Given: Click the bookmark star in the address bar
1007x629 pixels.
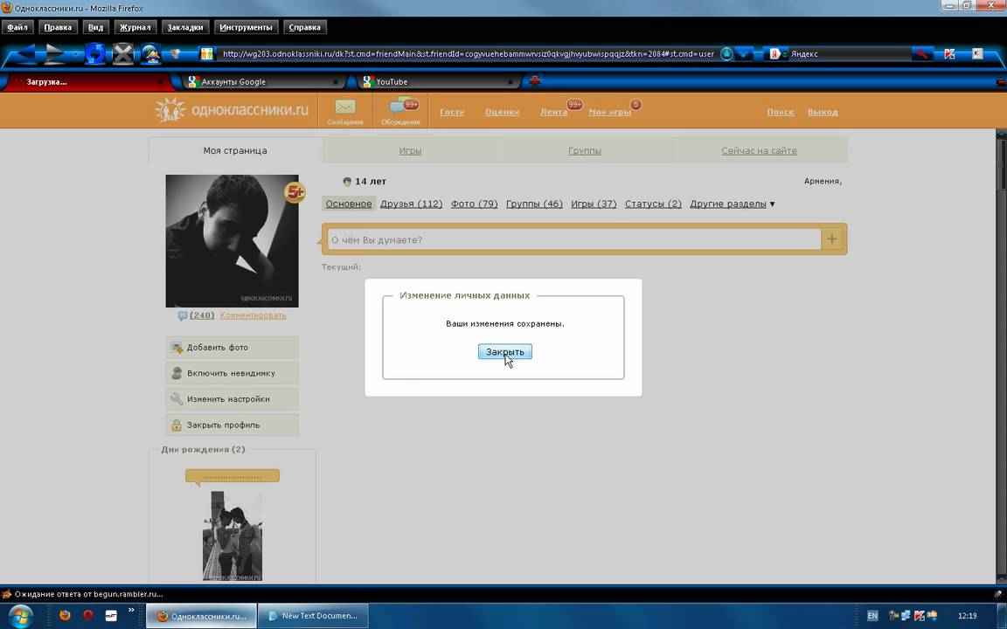Looking at the screenshot, I should click(x=726, y=54).
